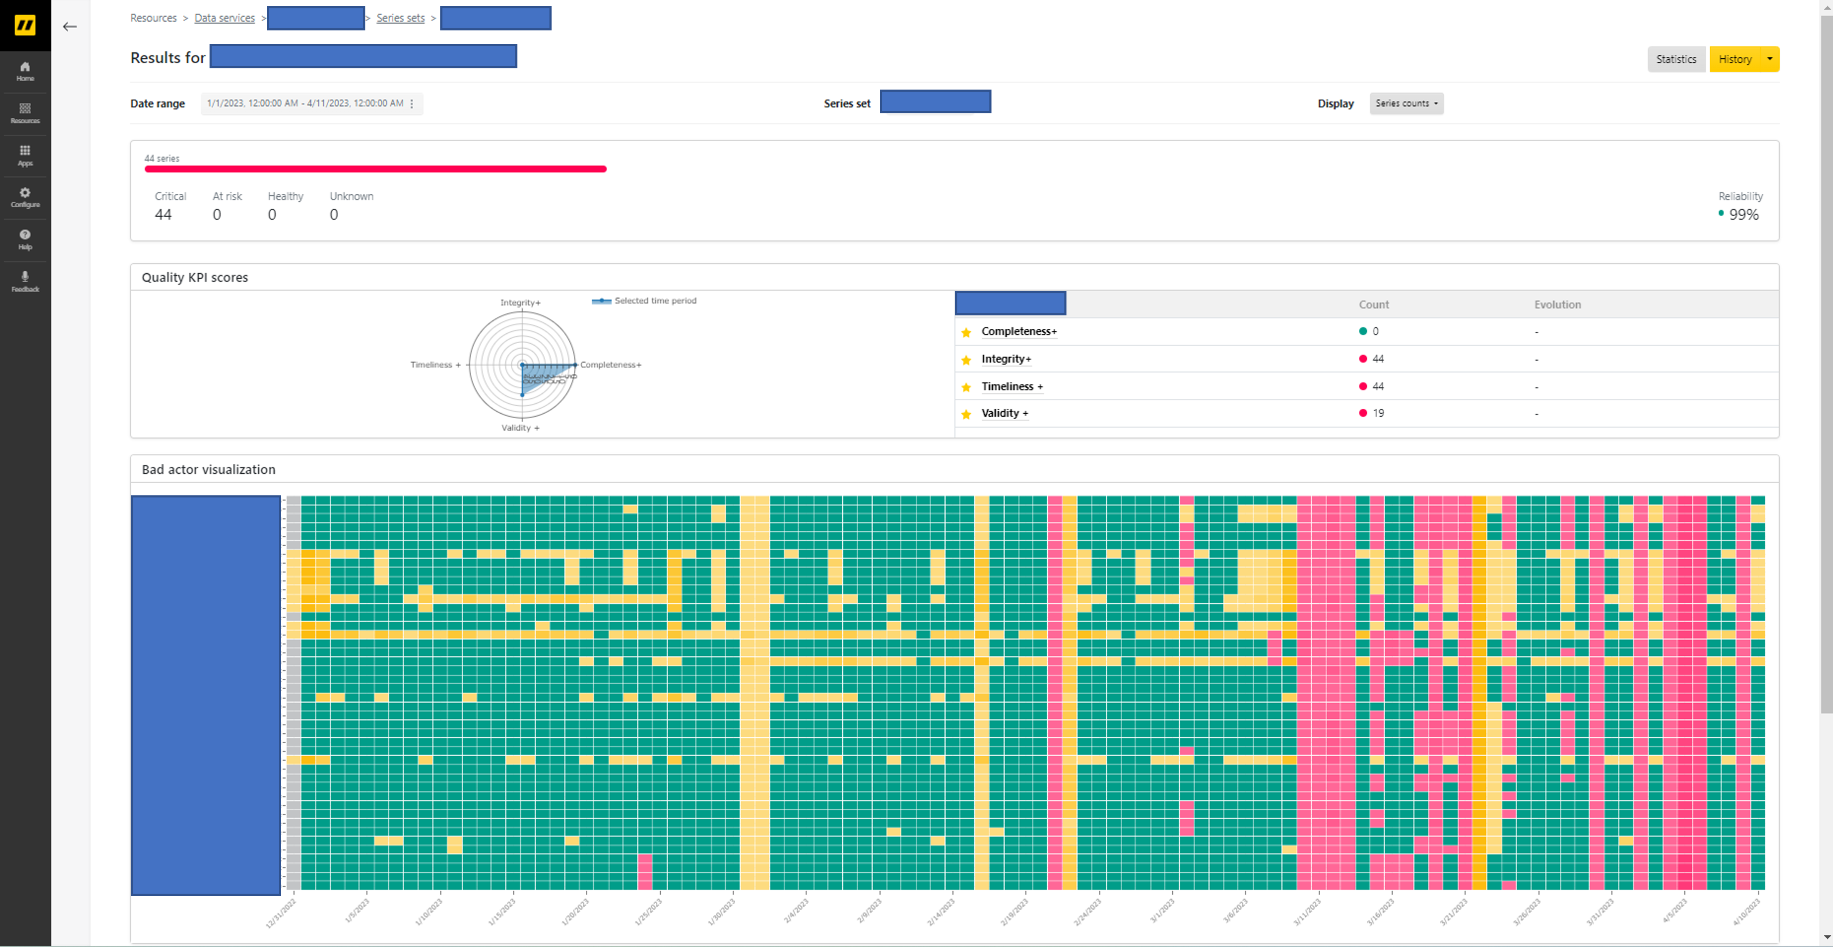Navigate to Series sets breadcrumb

point(400,18)
